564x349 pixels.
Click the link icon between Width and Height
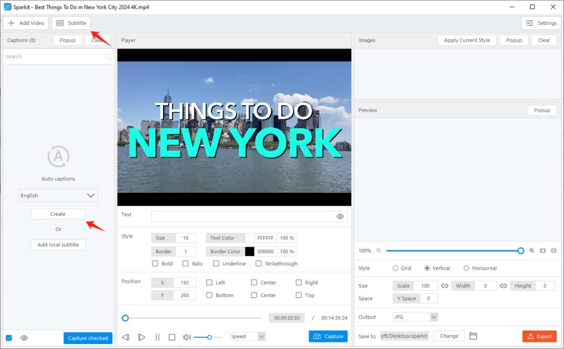503,285
